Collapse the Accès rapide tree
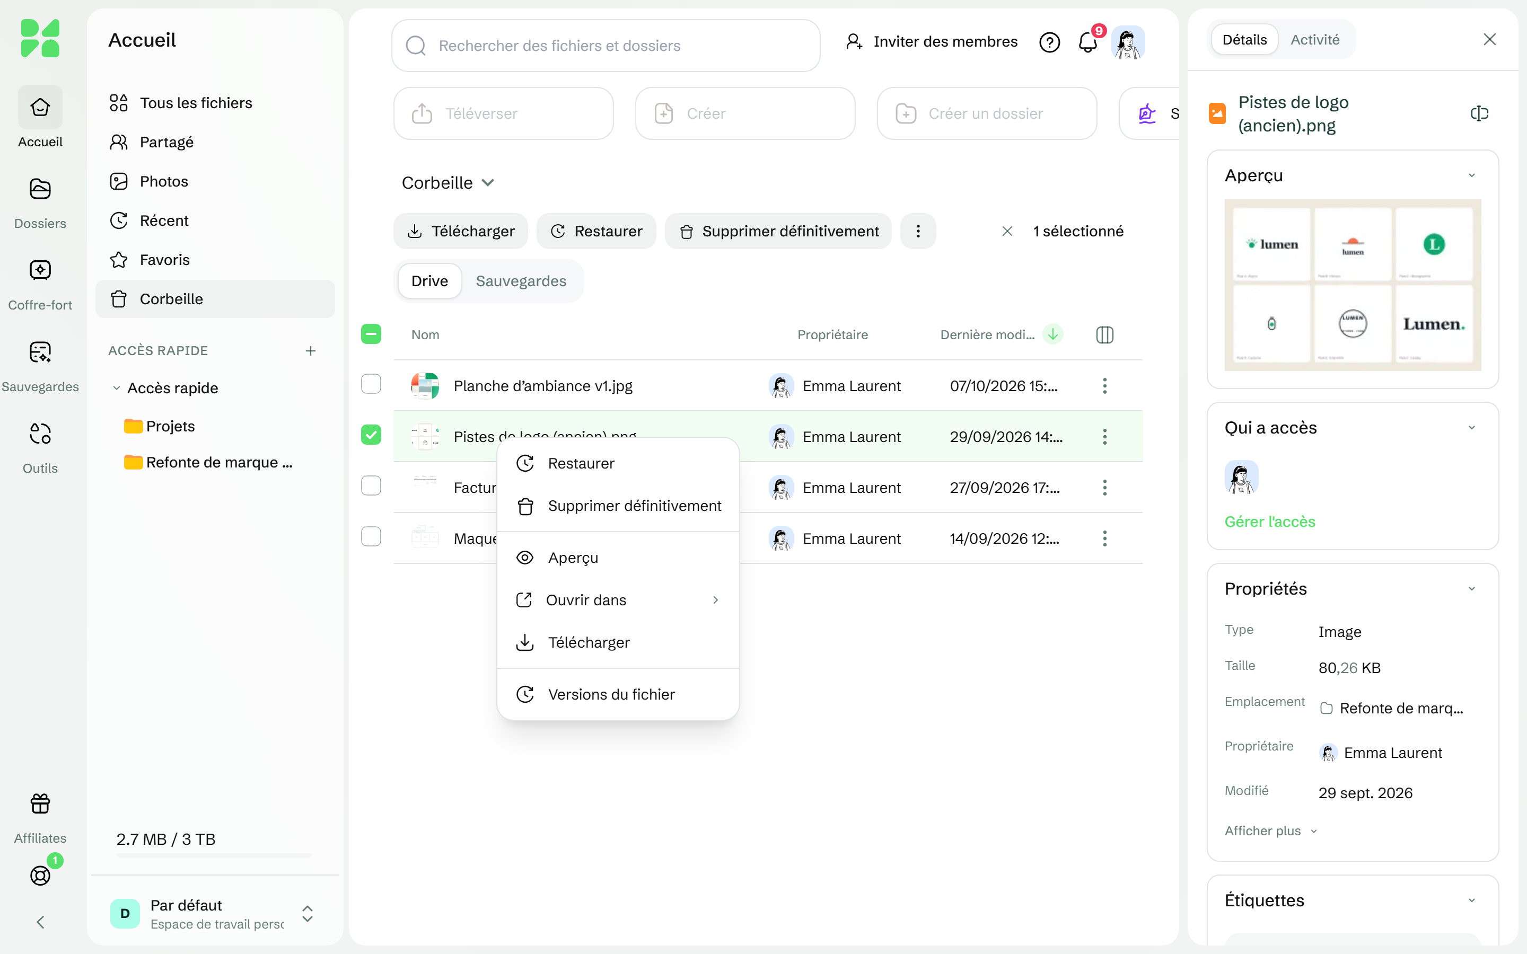The image size is (1527, 954). pos(117,388)
